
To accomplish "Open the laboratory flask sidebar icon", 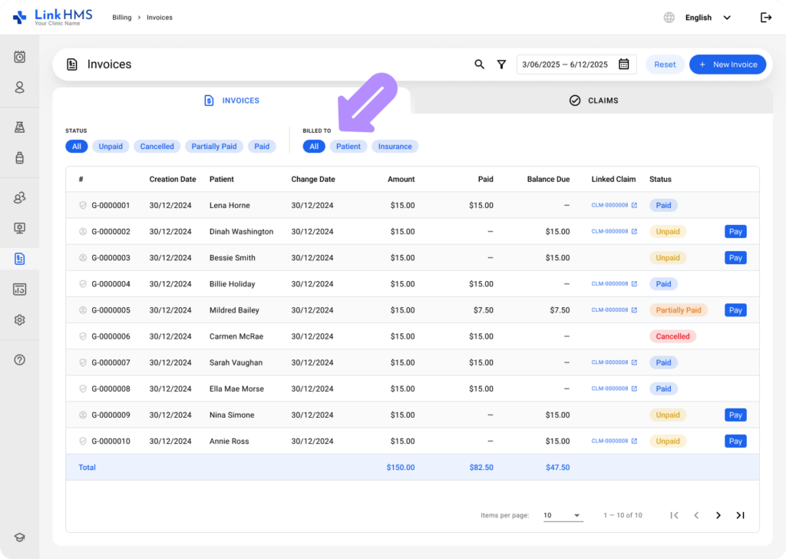I will point(19,127).
